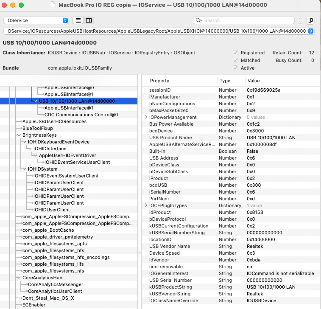Open the IOService plane dropdown

click(x=36, y=20)
